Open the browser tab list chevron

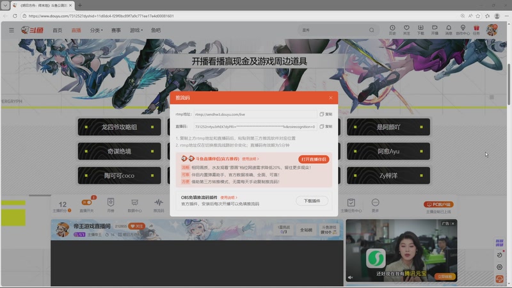(x=5, y=5)
